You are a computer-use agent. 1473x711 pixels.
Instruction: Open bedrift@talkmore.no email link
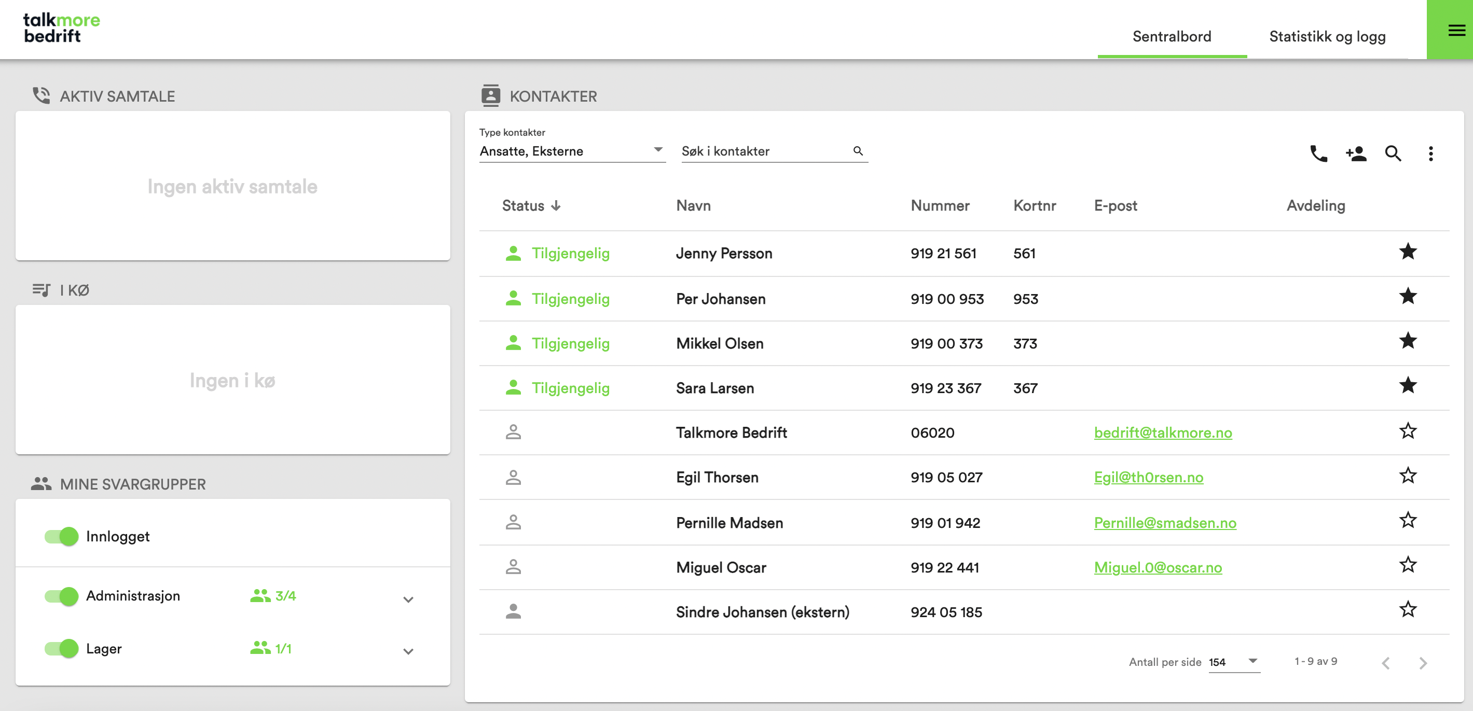pos(1163,433)
